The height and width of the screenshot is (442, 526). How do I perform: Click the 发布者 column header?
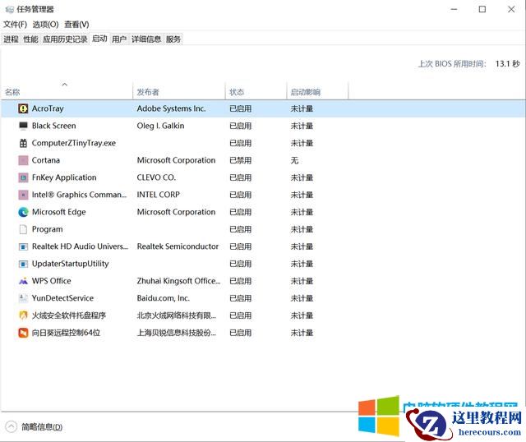coord(148,92)
